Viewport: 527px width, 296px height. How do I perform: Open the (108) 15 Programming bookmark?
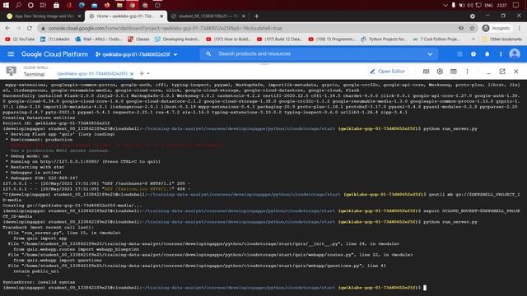[x=332, y=39]
